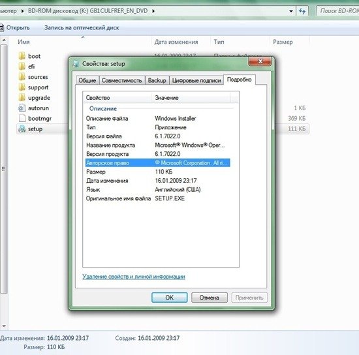Click the setup file name
This screenshot has width=359, height=355.
click(x=35, y=129)
